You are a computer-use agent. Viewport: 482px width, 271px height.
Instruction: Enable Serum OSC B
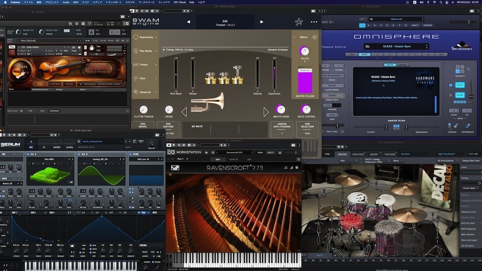(79, 154)
